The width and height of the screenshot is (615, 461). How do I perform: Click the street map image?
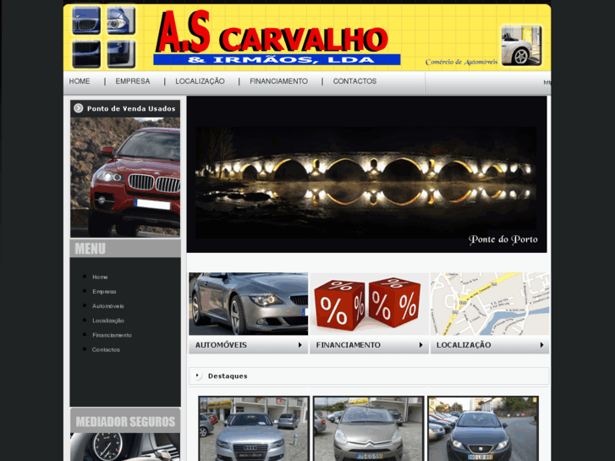click(490, 304)
